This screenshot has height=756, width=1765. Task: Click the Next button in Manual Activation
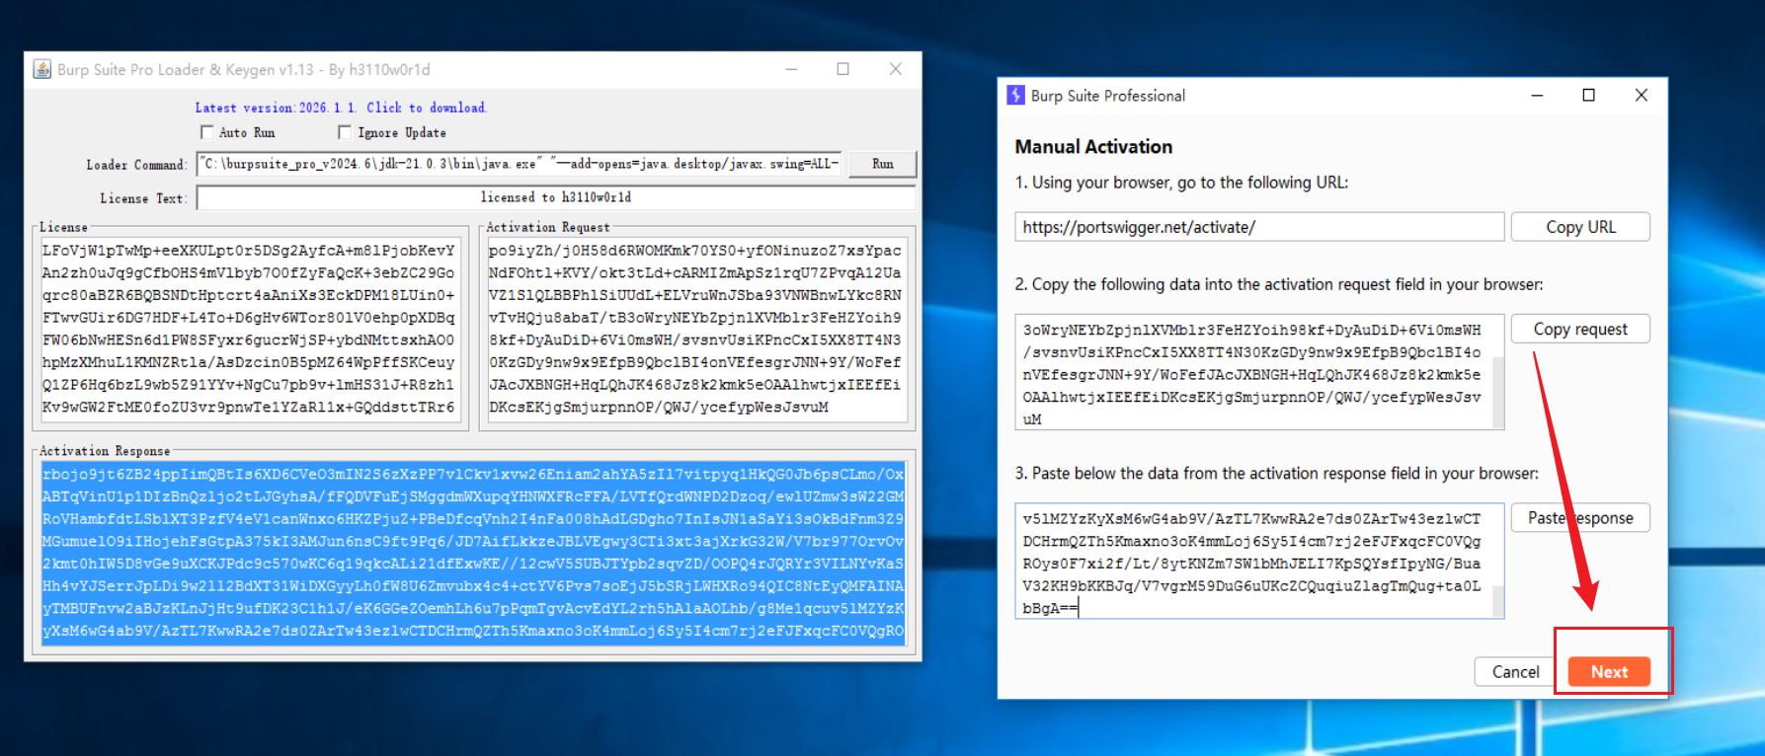1609,672
